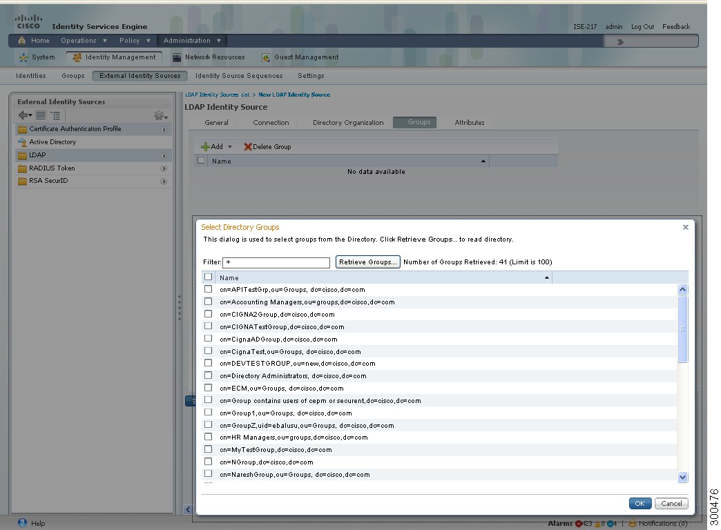
Task: Click the Retrieve Groups button
Action: pyautogui.click(x=368, y=262)
